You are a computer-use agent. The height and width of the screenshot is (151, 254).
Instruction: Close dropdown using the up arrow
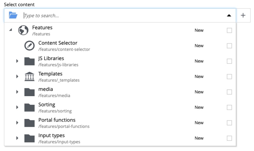[229, 16]
